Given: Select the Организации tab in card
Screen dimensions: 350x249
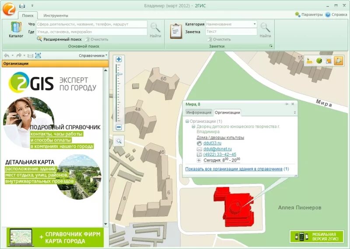Looking at the screenshot, I should click(227, 112).
